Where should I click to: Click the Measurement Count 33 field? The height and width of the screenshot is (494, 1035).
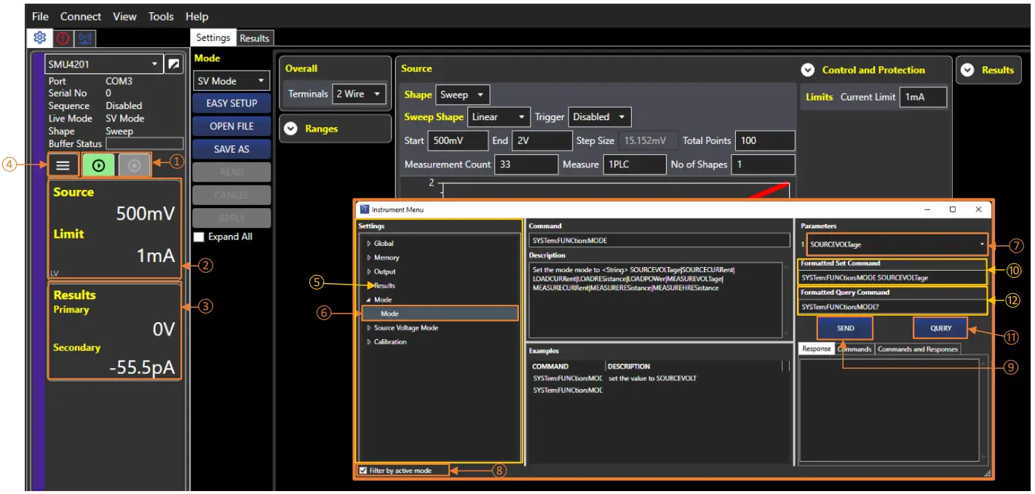coord(526,164)
